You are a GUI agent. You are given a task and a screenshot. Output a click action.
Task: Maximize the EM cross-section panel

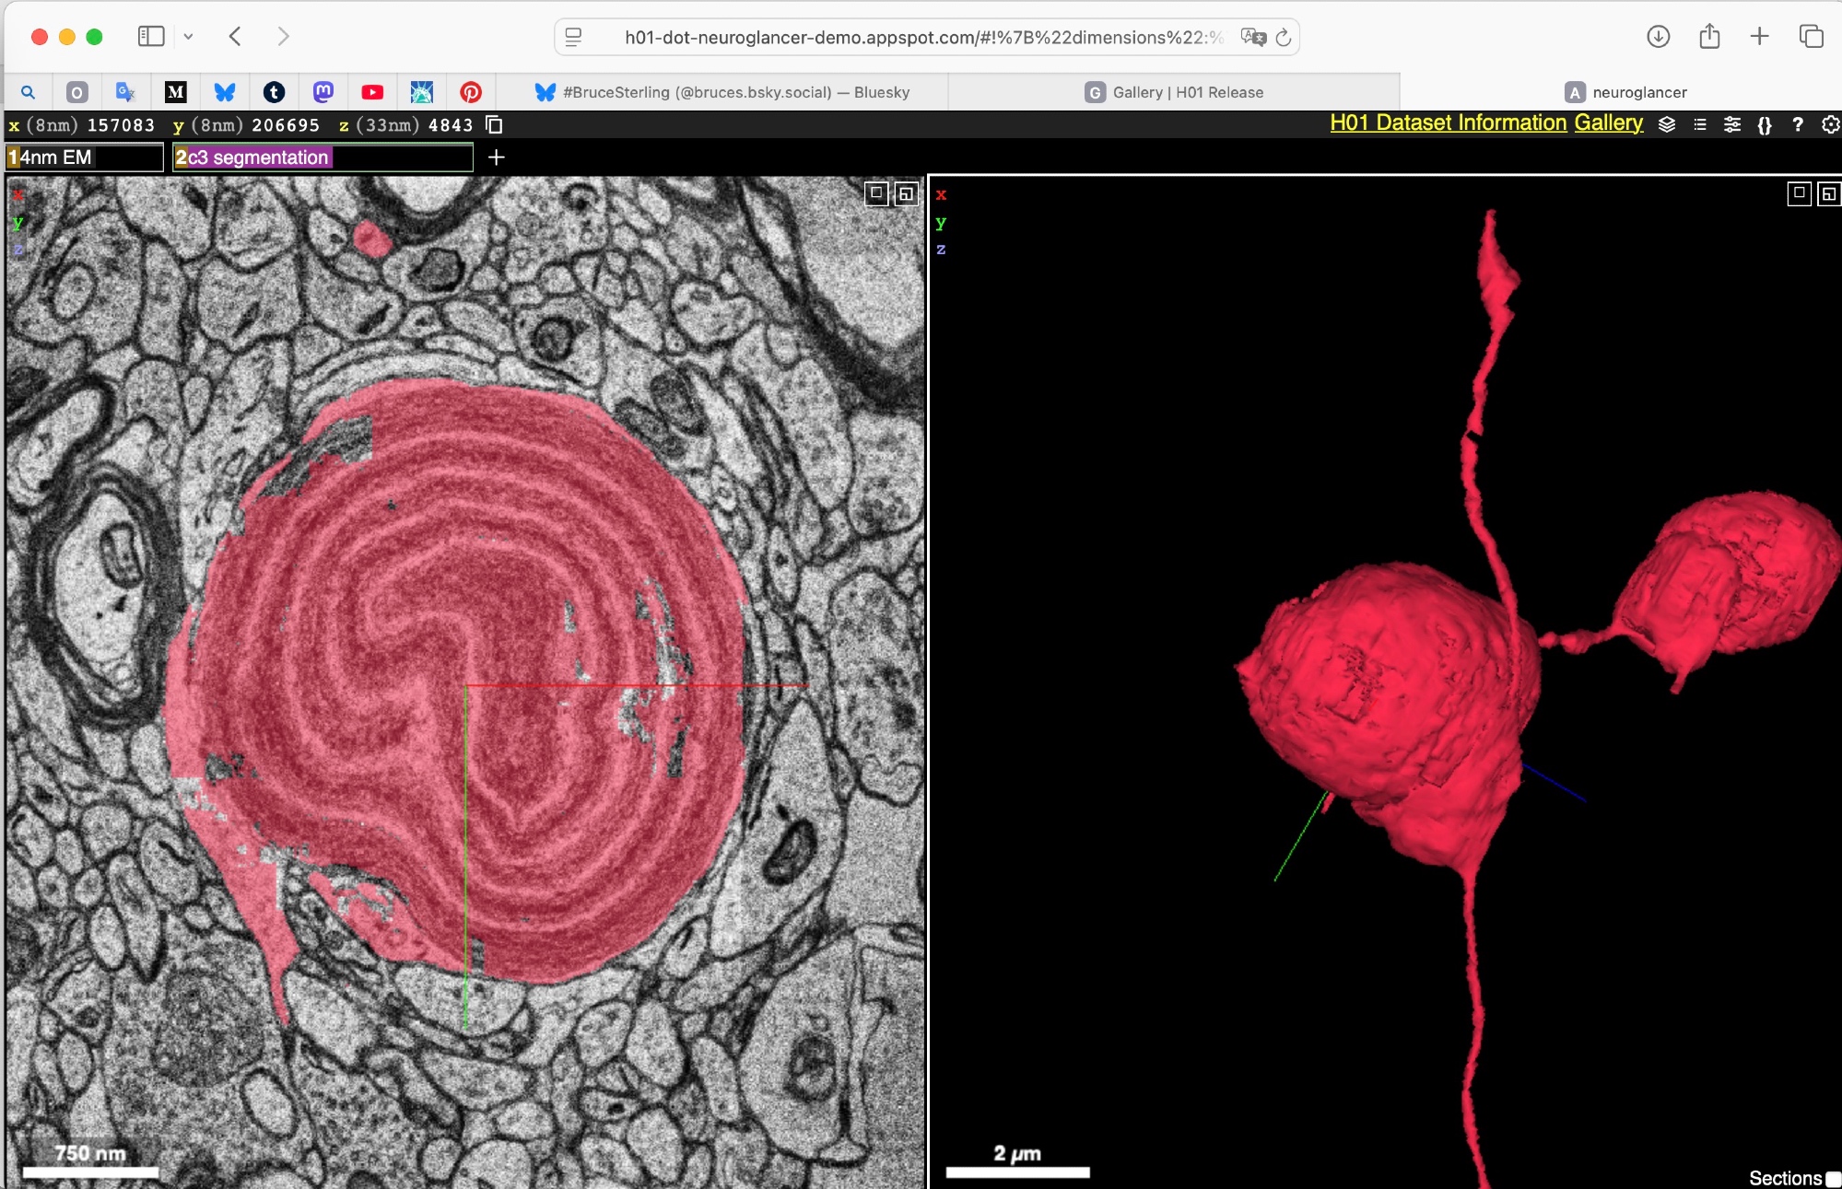point(876,193)
